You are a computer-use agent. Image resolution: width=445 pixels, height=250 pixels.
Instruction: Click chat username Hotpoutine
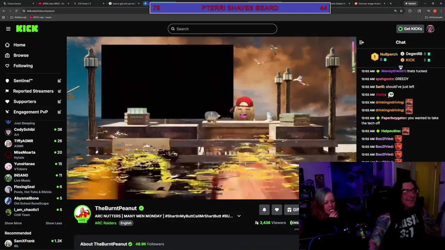point(391,131)
